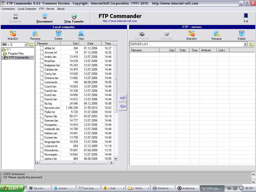Click the Windows start button
This screenshot has height=192, width=256.
[x=12, y=188]
